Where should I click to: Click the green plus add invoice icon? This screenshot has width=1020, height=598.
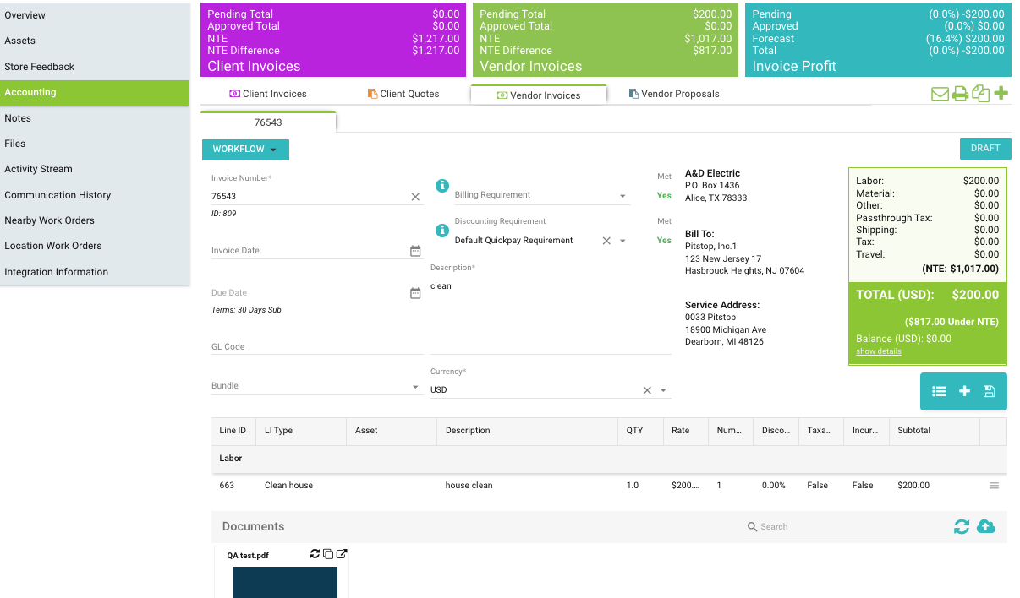point(1001,93)
